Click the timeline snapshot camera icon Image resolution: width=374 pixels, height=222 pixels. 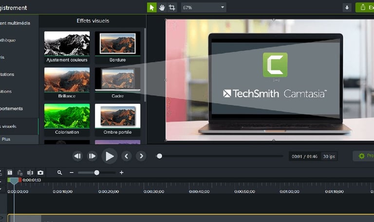pos(40,172)
